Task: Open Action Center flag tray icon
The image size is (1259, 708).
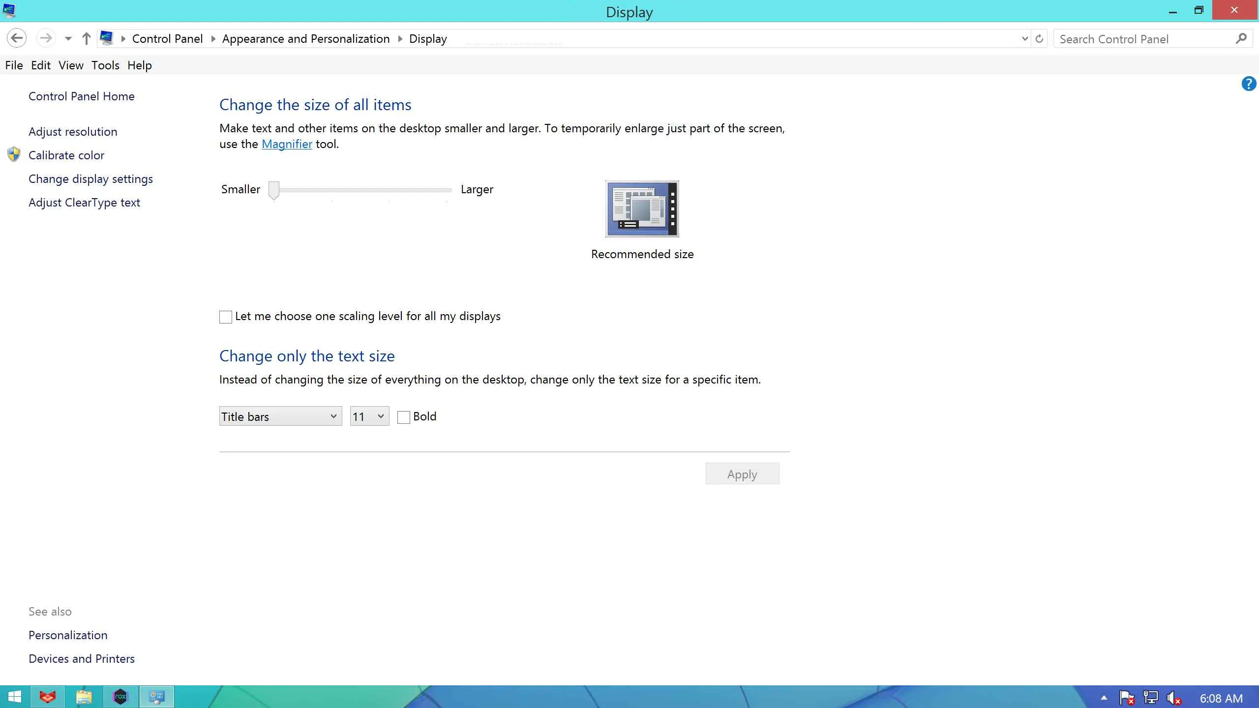Action: [1126, 698]
